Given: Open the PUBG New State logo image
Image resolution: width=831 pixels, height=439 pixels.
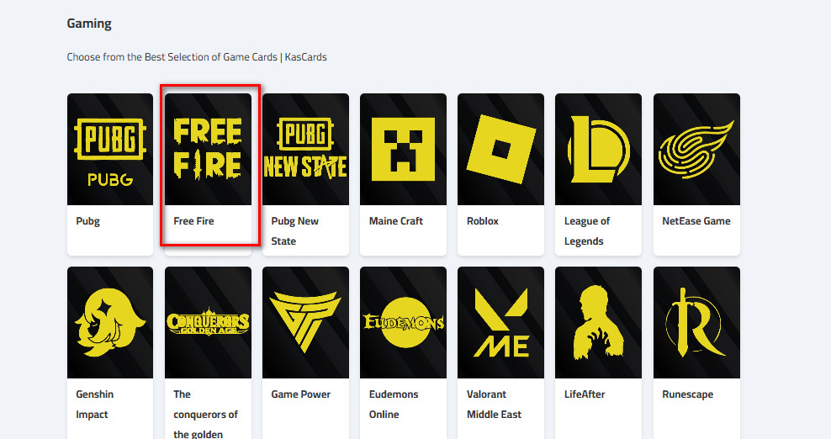Looking at the screenshot, I should (x=306, y=149).
